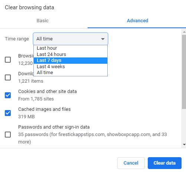The image size is (186, 172).
Task: Uncheck Cached images and files
Action: tap(8, 113)
